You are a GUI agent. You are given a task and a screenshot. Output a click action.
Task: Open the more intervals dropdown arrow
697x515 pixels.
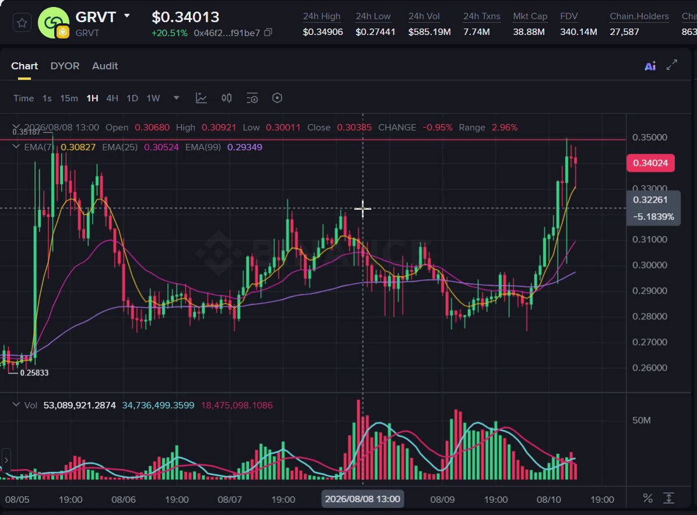pyautogui.click(x=177, y=98)
